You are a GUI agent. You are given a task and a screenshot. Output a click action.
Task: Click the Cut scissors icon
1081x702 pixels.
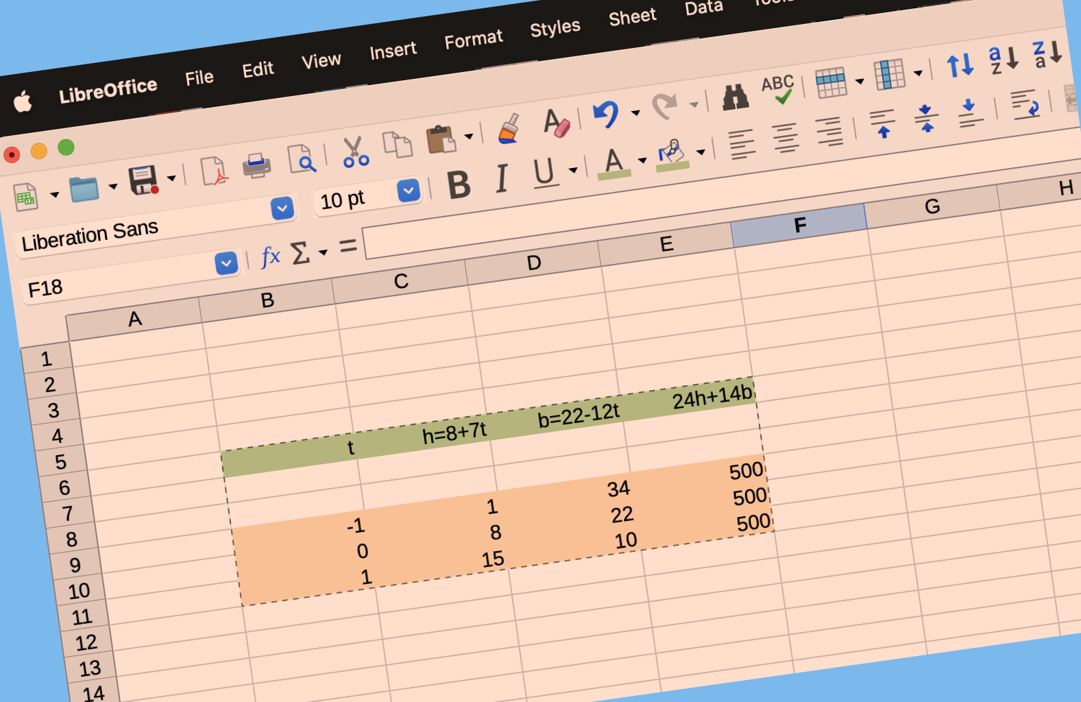(x=355, y=152)
